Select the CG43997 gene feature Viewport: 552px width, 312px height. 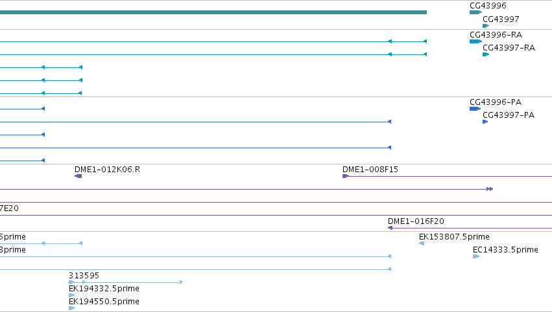pos(486,26)
